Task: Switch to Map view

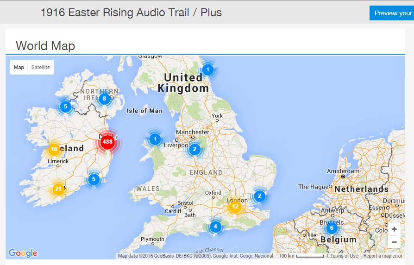Action: pyautogui.click(x=19, y=67)
